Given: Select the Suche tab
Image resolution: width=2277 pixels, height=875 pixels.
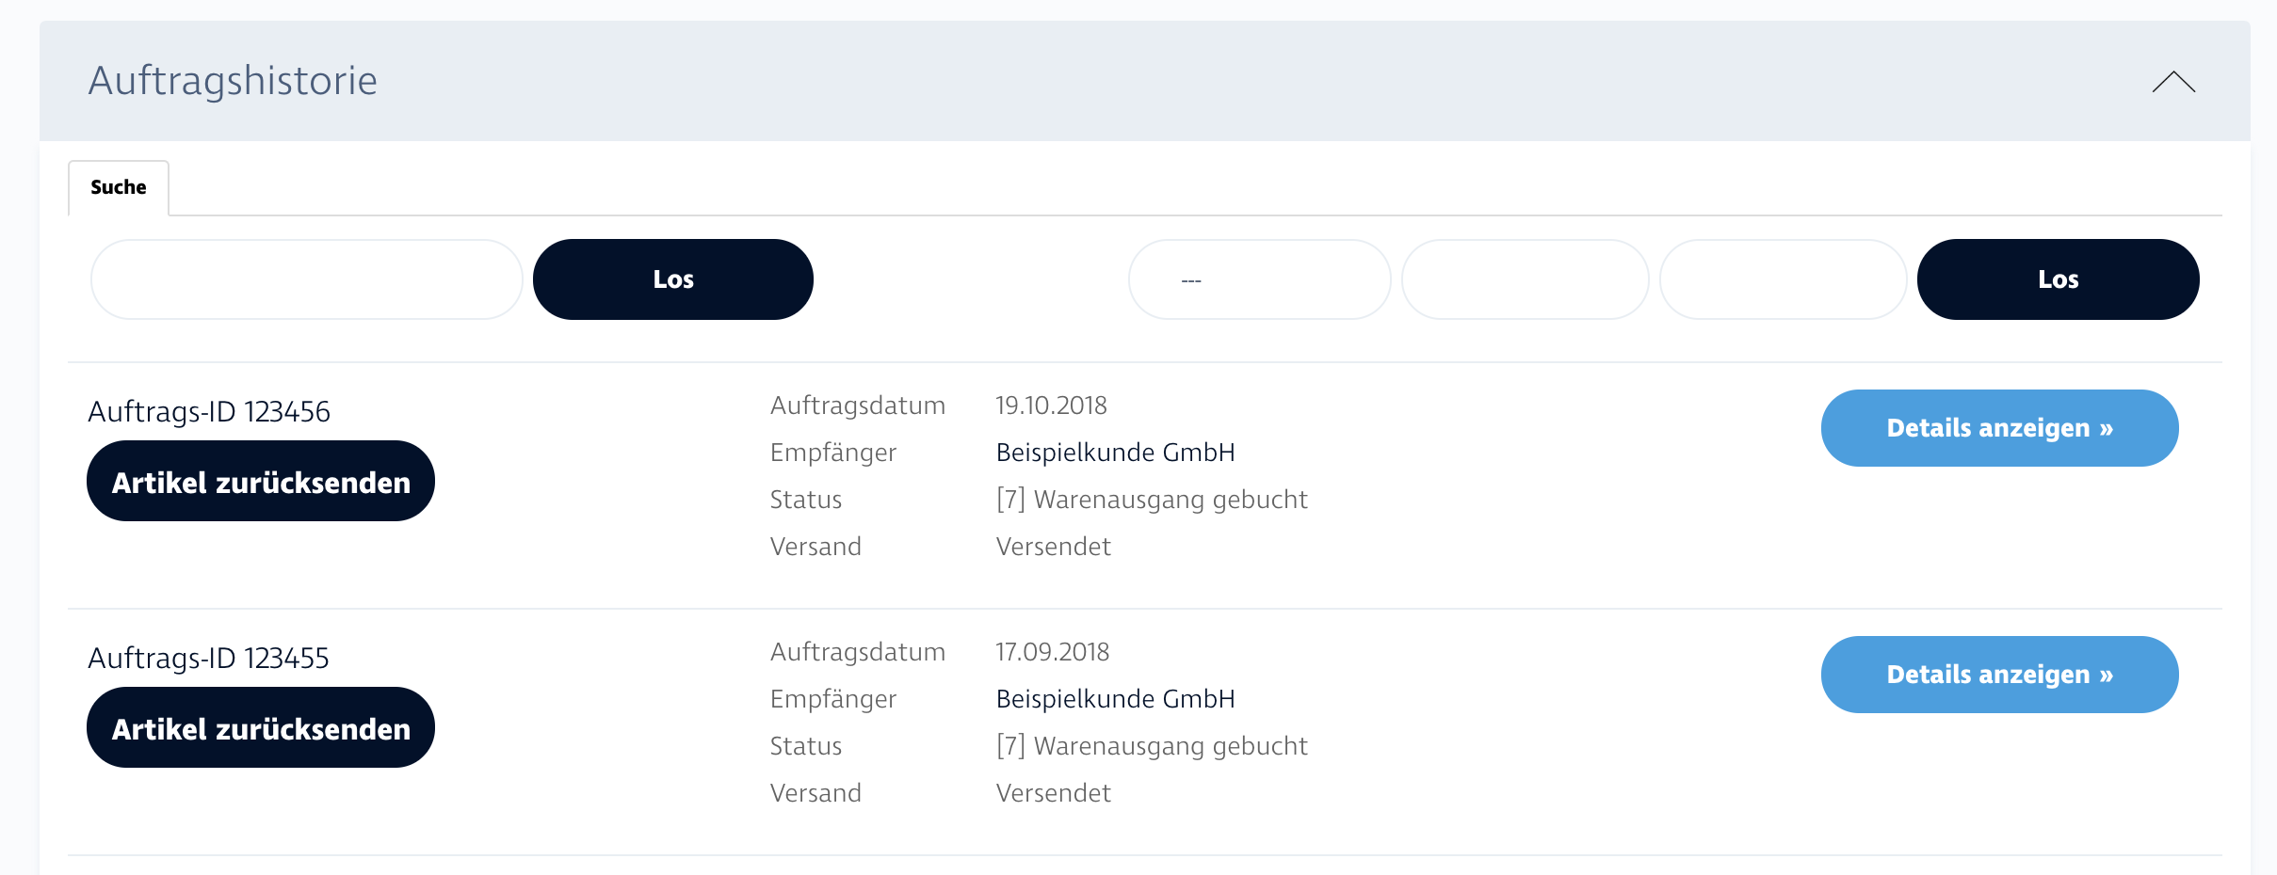Looking at the screenshot, I should 119,187.
